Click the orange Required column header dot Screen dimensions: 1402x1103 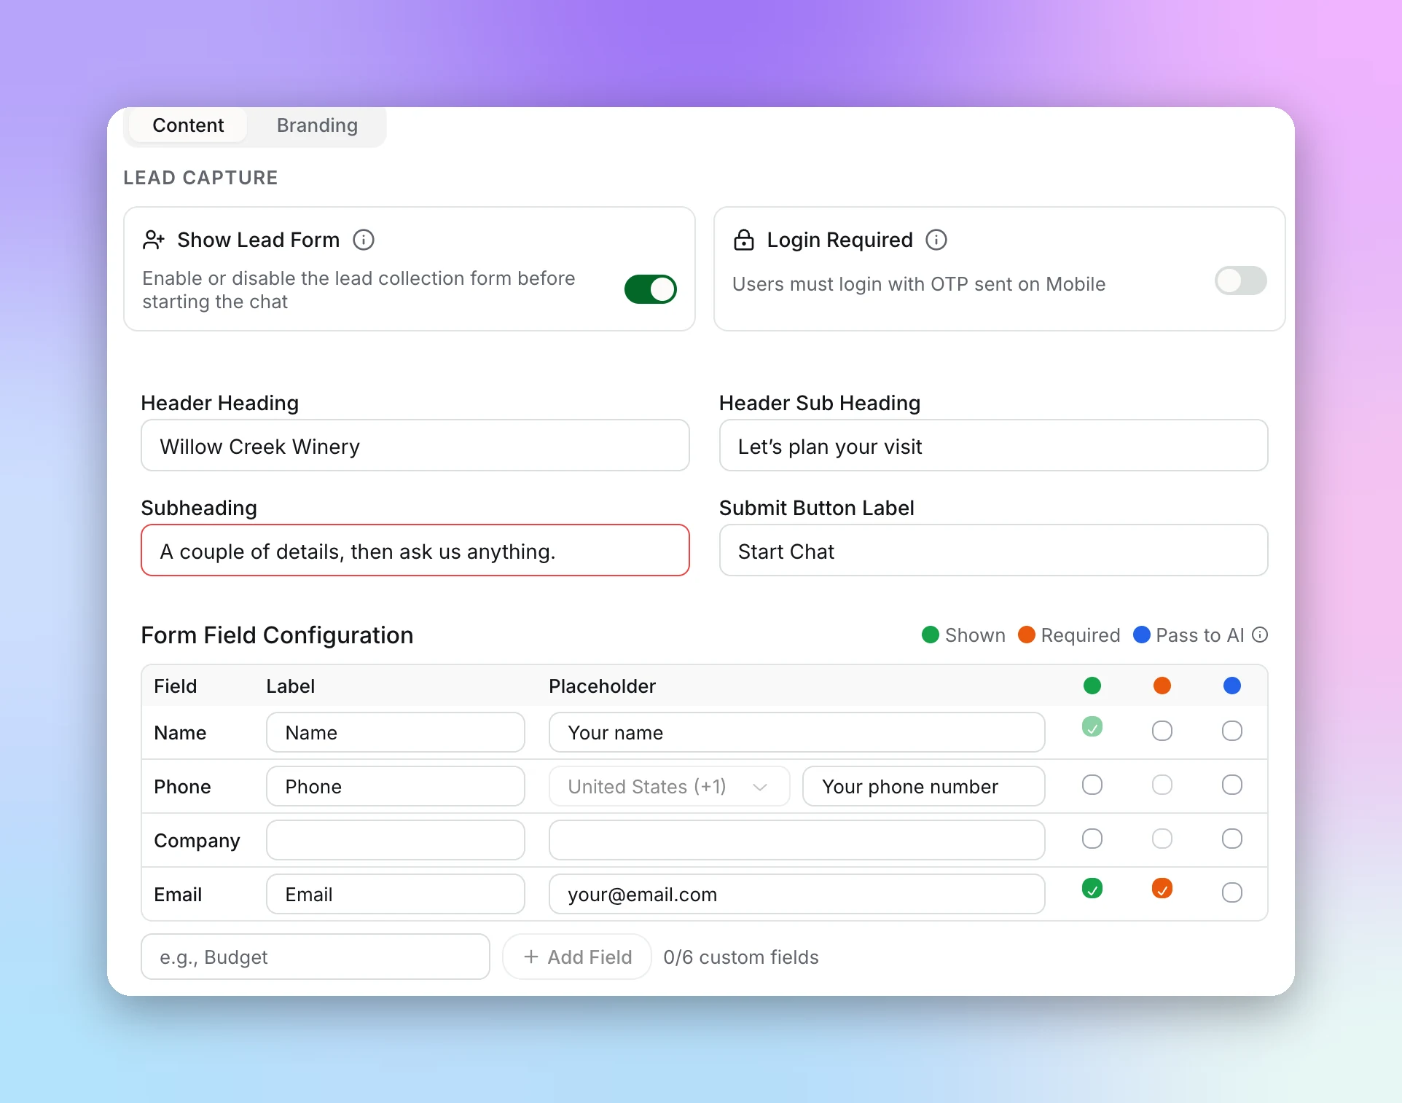[1162, 686]
